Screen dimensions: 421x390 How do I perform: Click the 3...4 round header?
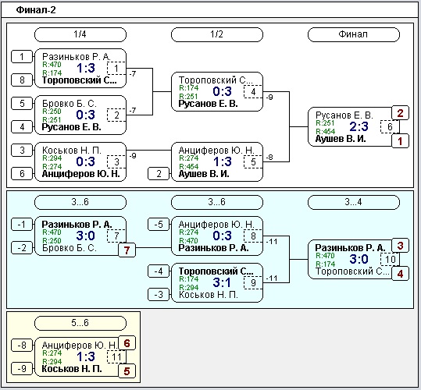tap(354, 202)
